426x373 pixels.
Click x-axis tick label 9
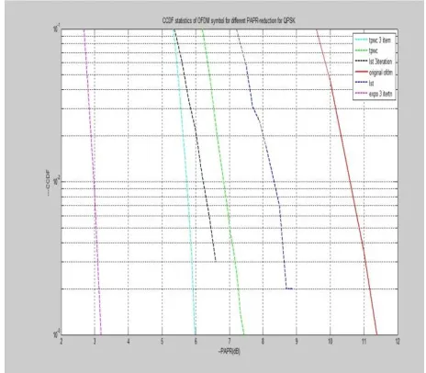pyautogui.click(x=297, y=341)
